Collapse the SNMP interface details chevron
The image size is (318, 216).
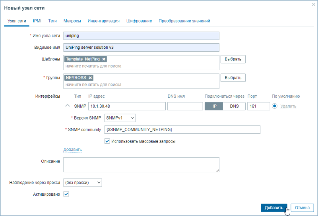(x=67, y=106)
